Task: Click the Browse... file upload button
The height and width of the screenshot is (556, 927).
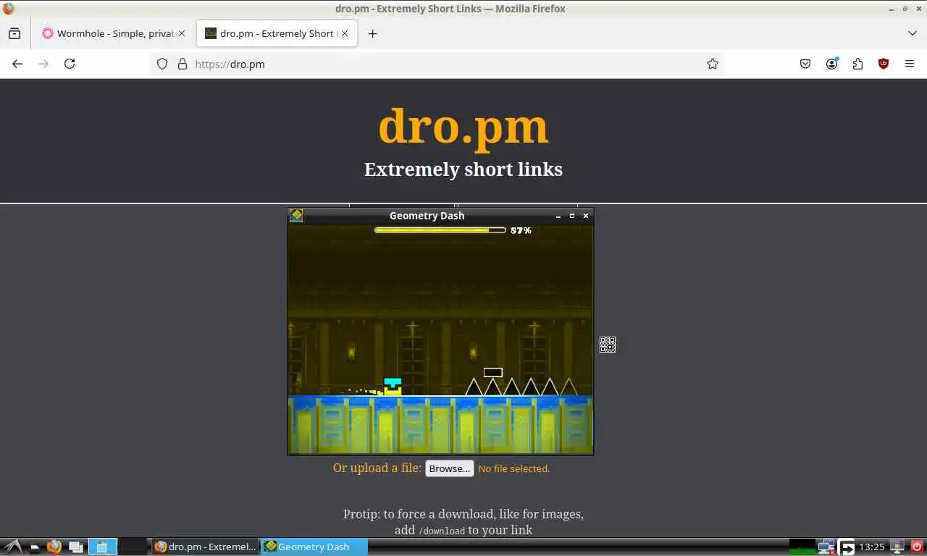Action: coord(449,468)
